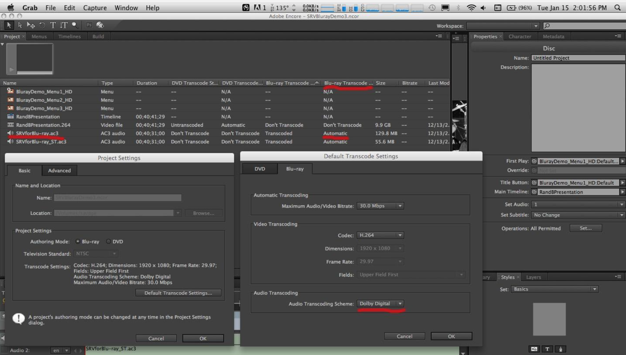This screenshot has width=626, height=355.
Task: Open Maximum Audio/Video Bitrate dropdown
Action: tap(380, 206)
